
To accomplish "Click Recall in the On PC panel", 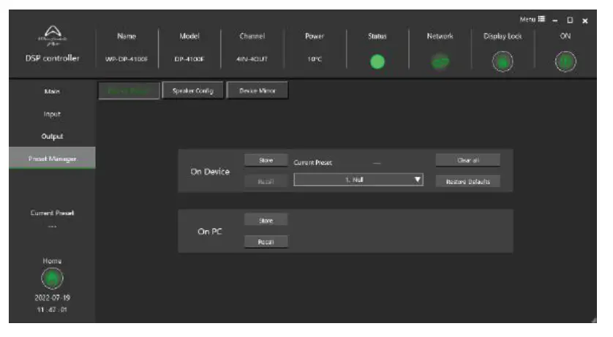I will 266,242.
